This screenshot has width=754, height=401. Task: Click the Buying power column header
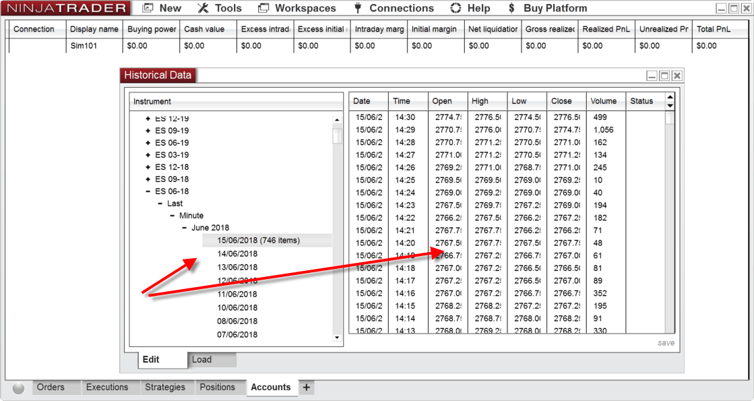[152, 30]
